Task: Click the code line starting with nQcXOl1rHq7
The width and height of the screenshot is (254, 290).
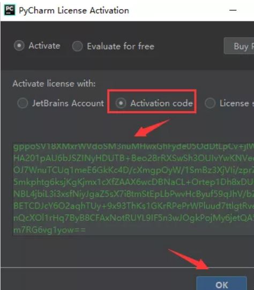Action: pyautogui.click(x=133, y=218)
